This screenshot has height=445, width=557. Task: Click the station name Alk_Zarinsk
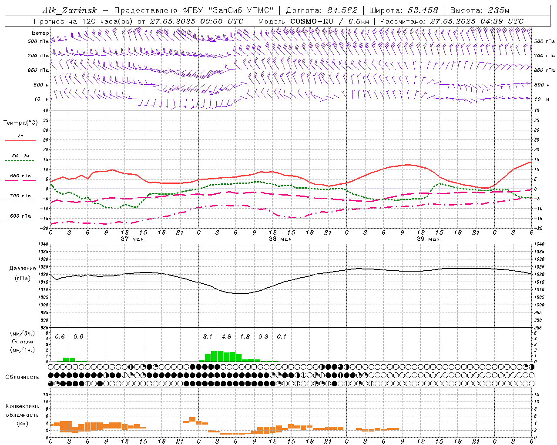[x=70, y=10]
